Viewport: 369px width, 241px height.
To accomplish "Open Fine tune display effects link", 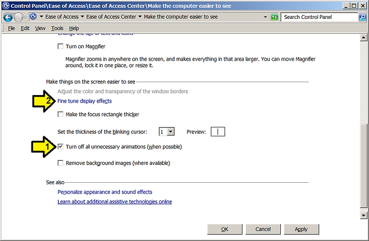I will pos(84,101).
